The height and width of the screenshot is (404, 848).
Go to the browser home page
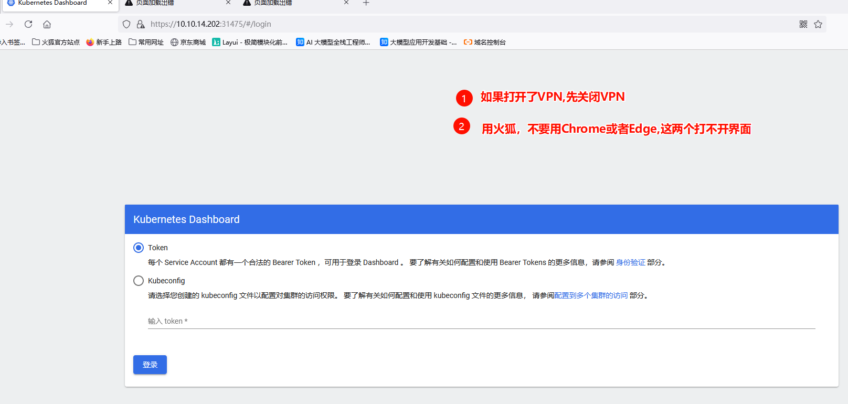point(47,24)
